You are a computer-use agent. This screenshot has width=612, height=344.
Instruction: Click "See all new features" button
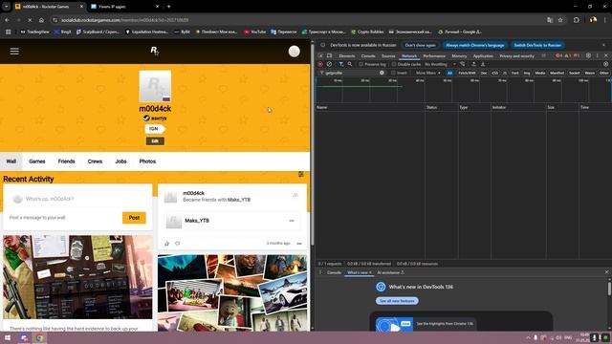pos(397,301)
